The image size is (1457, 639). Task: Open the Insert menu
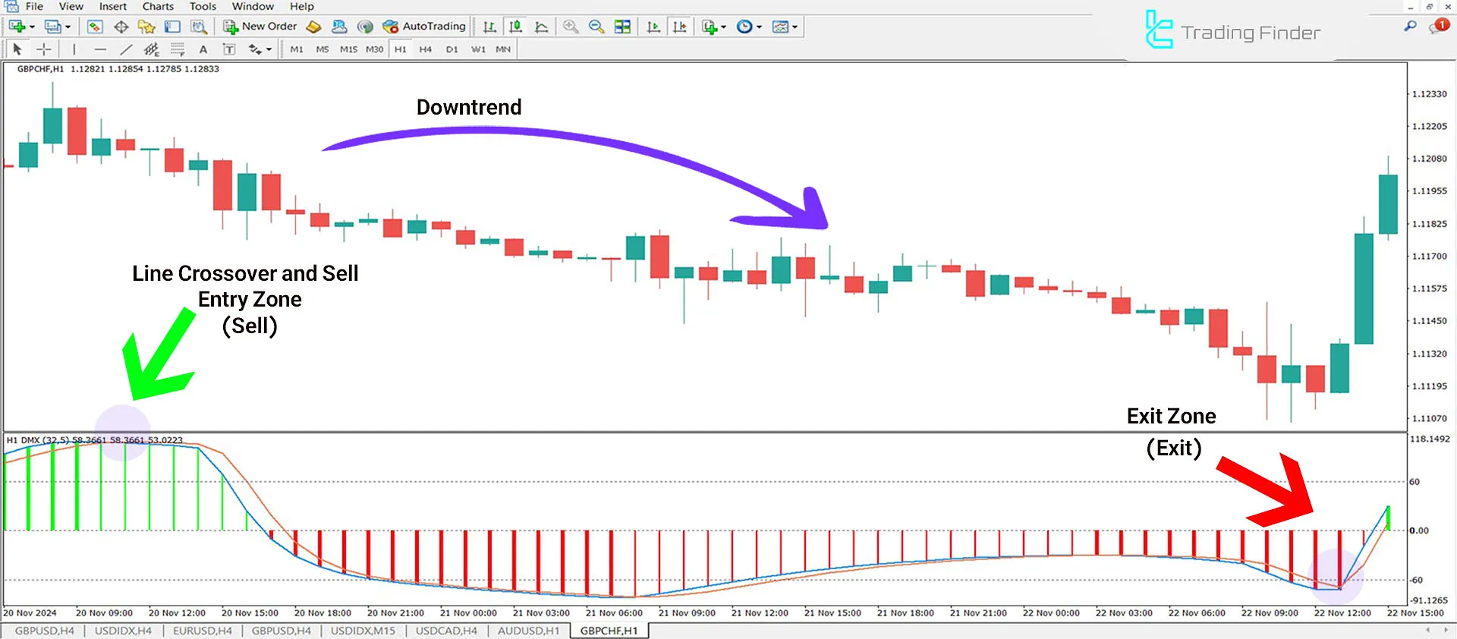click(x=113, y=7)
